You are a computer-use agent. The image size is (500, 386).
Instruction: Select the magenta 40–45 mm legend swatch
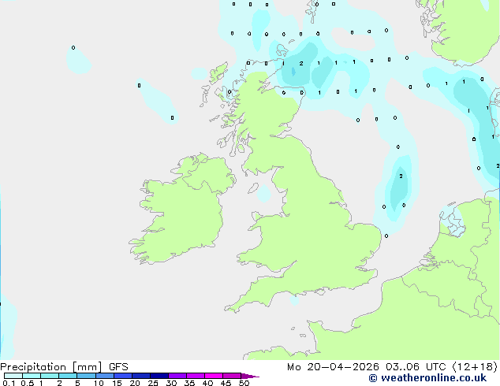[214, 376]
